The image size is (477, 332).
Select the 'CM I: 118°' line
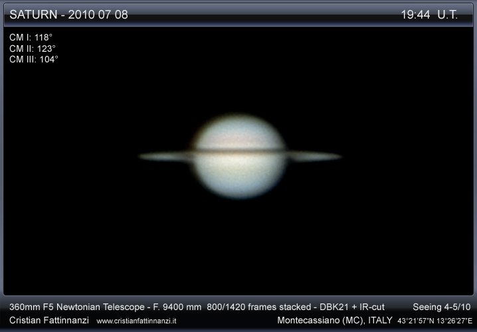tap(31, 37)
